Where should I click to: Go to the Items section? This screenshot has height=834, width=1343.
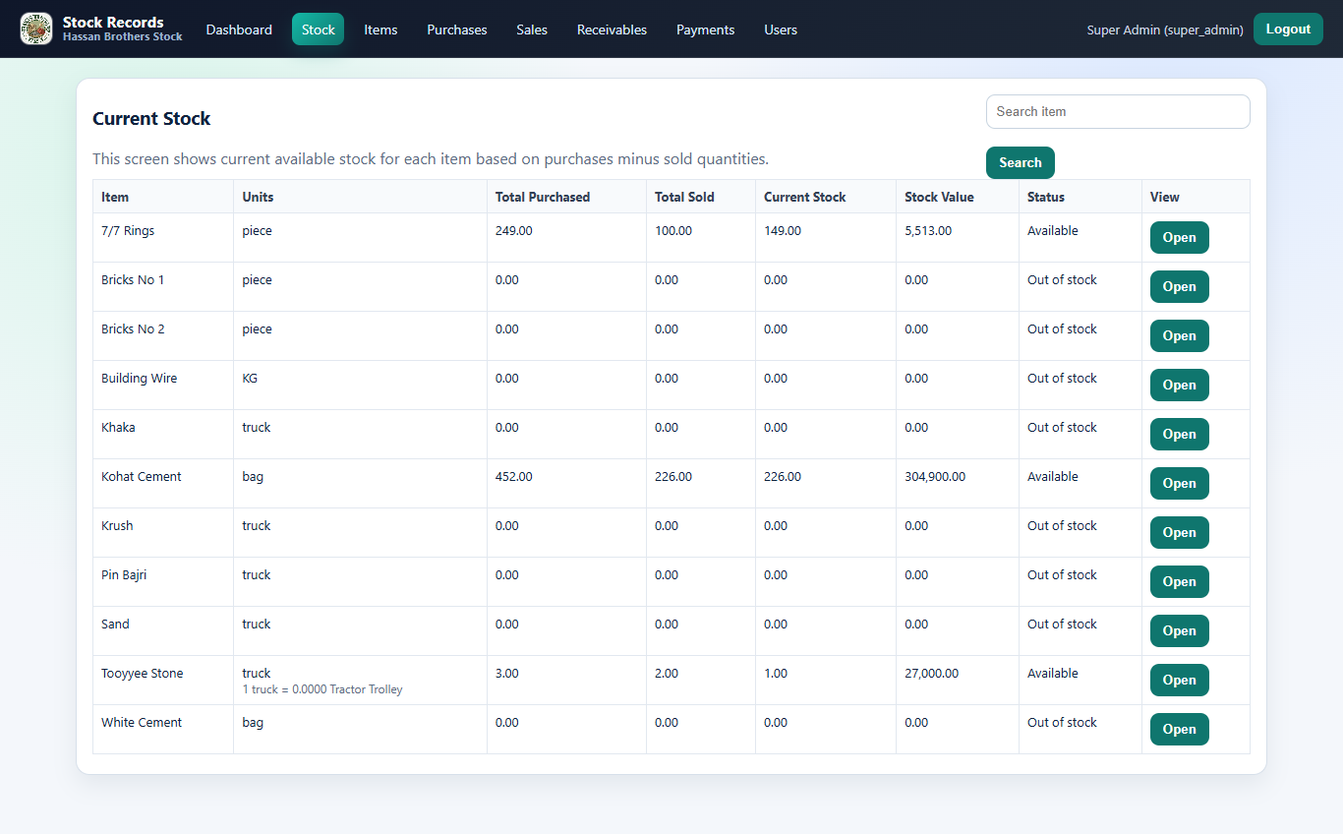[380, 30]
